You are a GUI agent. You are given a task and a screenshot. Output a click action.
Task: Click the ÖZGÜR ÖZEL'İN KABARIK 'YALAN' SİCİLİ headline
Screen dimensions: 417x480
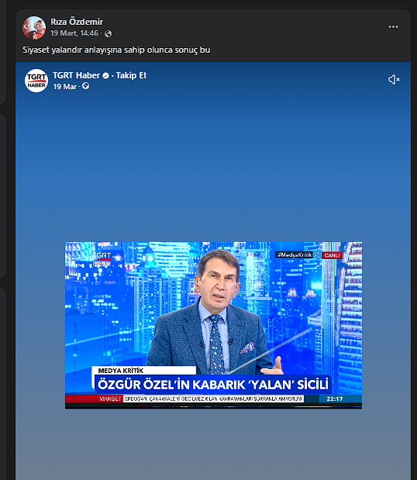tap(213, 385)
